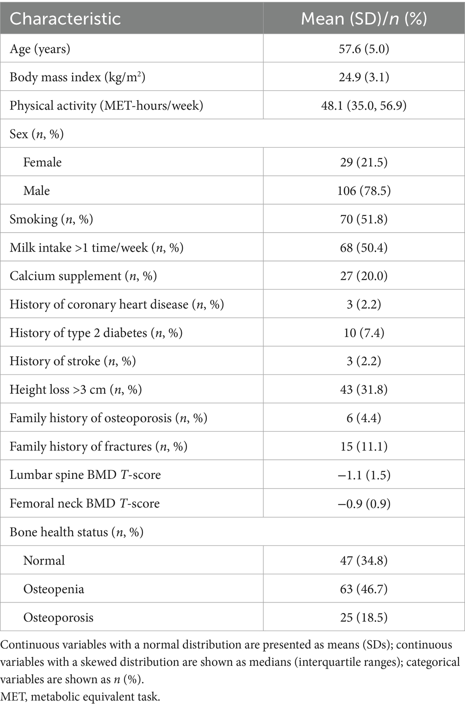
Task: Select the Calcium supplement value 27 (20.0)
Action: (x=364, y=276)
